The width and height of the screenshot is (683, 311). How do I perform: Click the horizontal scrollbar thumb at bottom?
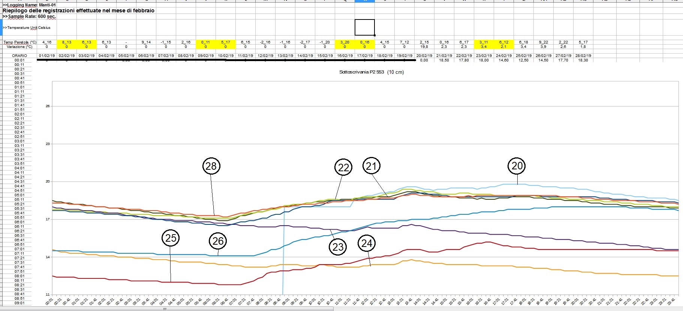[x=165, y=309]
